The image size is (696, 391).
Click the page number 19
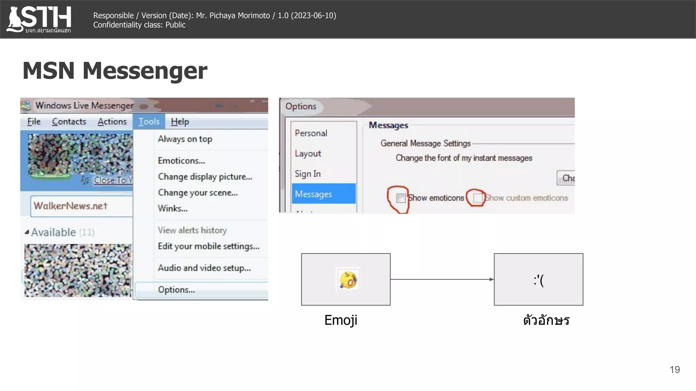pyautogui.click(x=675, y=370)
